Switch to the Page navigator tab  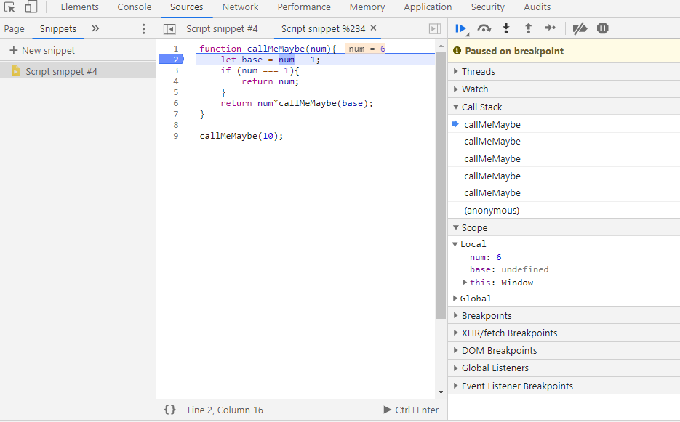[x=15, y=29]
